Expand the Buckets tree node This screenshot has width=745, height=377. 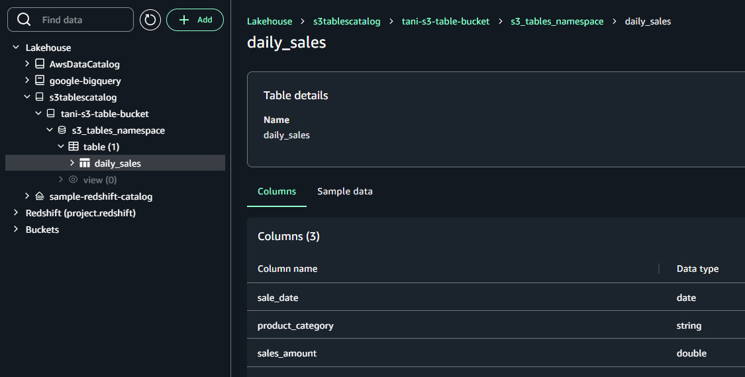tap(16, 230)
